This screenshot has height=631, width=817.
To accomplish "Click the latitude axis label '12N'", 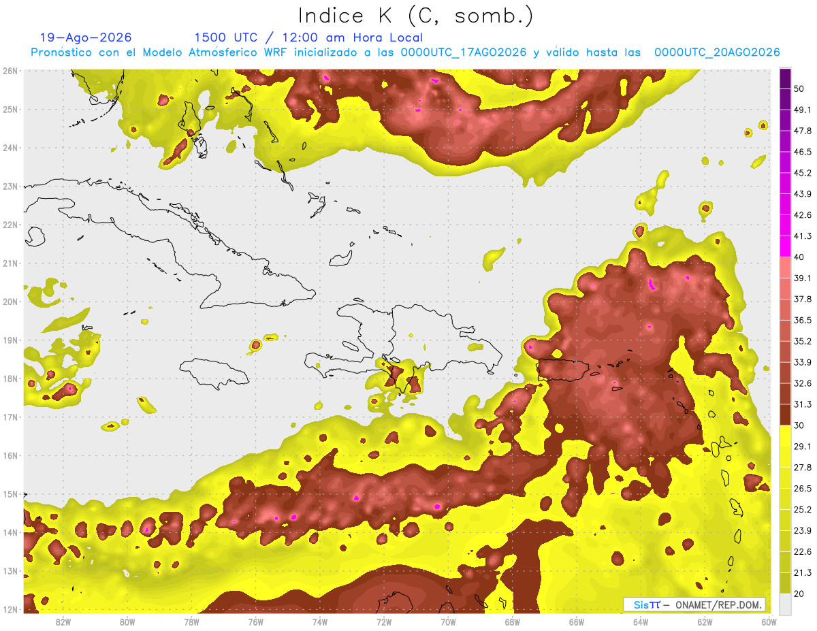I will 10,609.
